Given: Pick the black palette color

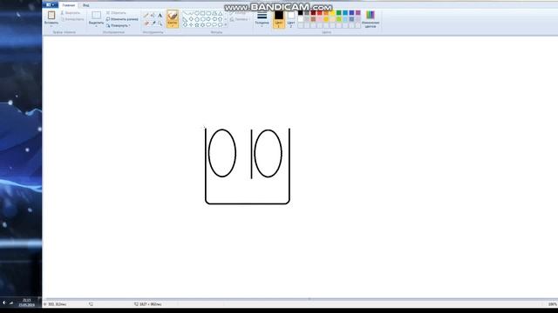Looking at the screenshot, I should click(x=300, y=13).
